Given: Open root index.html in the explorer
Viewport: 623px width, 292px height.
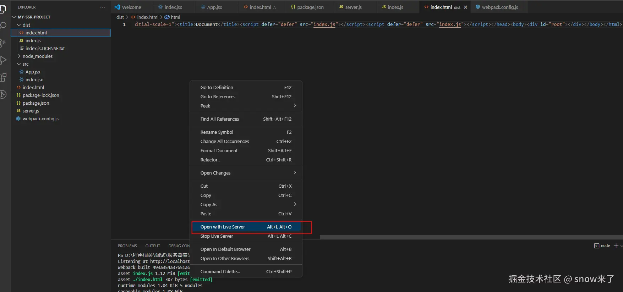Looking at the screenshot, I should point(61,87).
